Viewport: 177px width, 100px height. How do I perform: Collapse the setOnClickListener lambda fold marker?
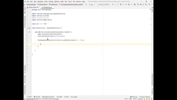click(x=32, y=40)
